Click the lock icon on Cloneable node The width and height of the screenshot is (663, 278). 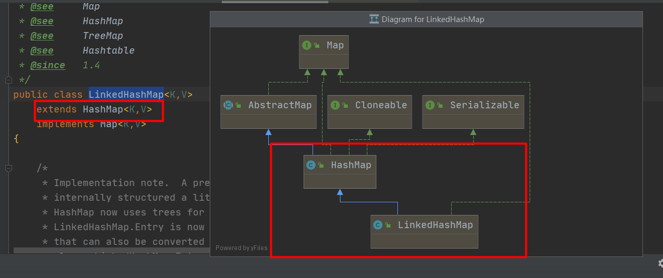tap(345, 106)
